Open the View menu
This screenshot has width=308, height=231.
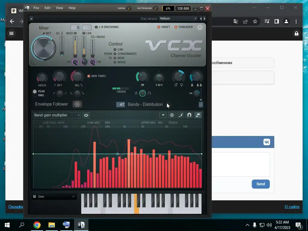pos(59,8)
